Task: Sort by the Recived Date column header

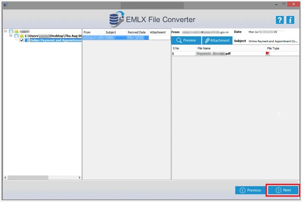Action: [x=137, y=32]
